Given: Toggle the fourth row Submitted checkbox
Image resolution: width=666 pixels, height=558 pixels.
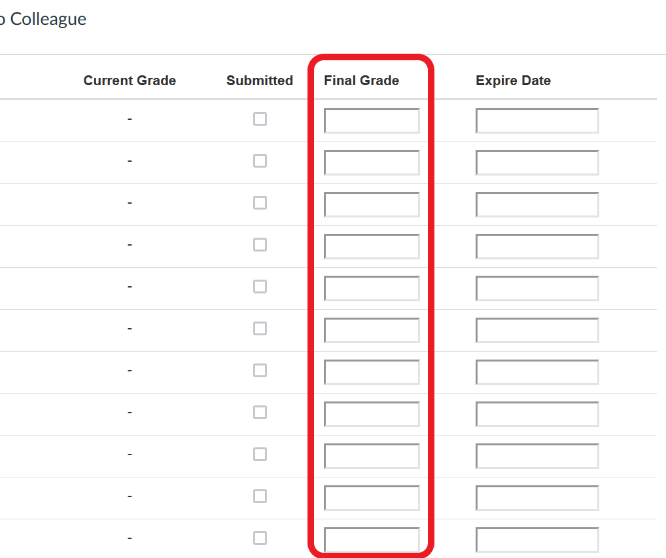Looking at the screenshot, I should pyautogui.click(x=260, y=244).
